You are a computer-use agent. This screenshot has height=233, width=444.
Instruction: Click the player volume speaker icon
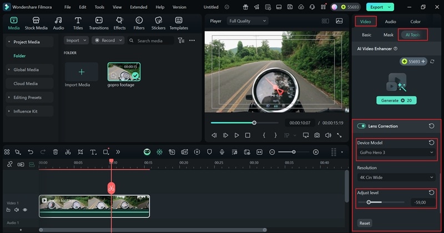pos(328,135)
